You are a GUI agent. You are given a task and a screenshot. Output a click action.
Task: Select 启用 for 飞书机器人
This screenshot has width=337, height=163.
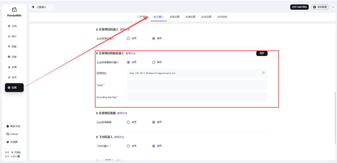128,146
